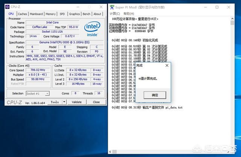
Task: Select the SPD tab
Action: (x=62, y=14)
